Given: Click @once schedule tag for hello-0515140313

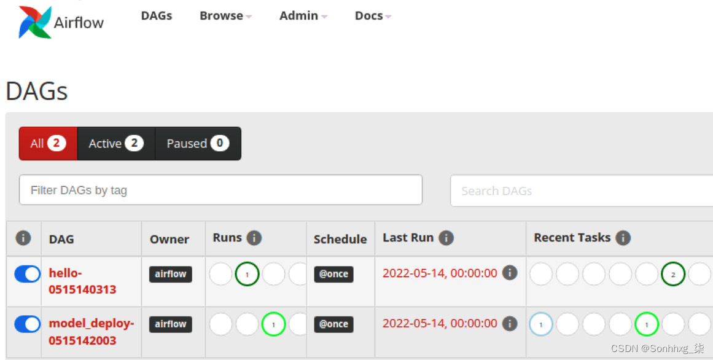Looking at the screenshot, I should pos(333,274).
